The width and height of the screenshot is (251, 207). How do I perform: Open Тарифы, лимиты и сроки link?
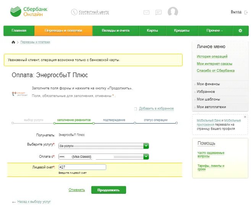(211, 168)
